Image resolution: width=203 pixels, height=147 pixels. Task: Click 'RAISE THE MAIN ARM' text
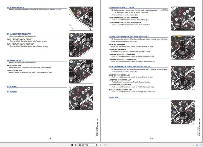(117, 44)
